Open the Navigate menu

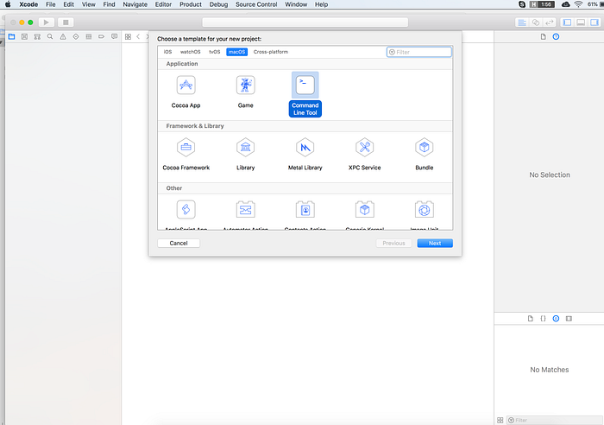pos(135,4)
